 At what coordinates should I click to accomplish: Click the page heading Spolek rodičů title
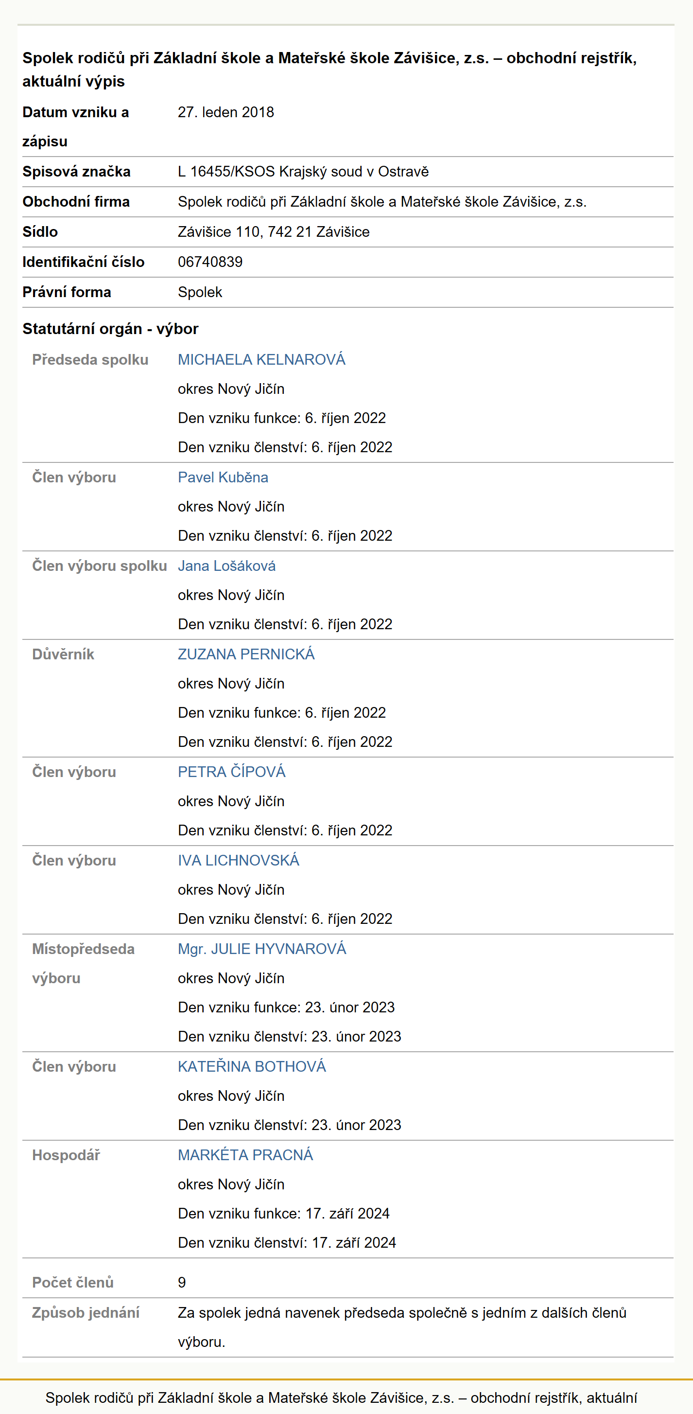pyautogui.click(x=329, y=69)
